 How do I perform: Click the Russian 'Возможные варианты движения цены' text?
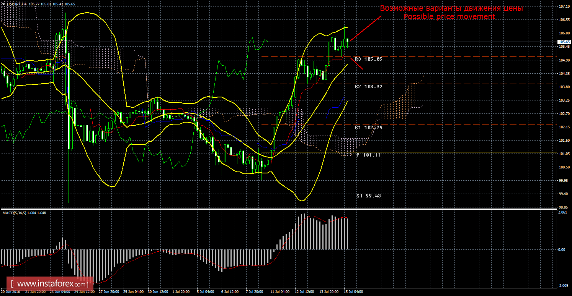[451, 8]
